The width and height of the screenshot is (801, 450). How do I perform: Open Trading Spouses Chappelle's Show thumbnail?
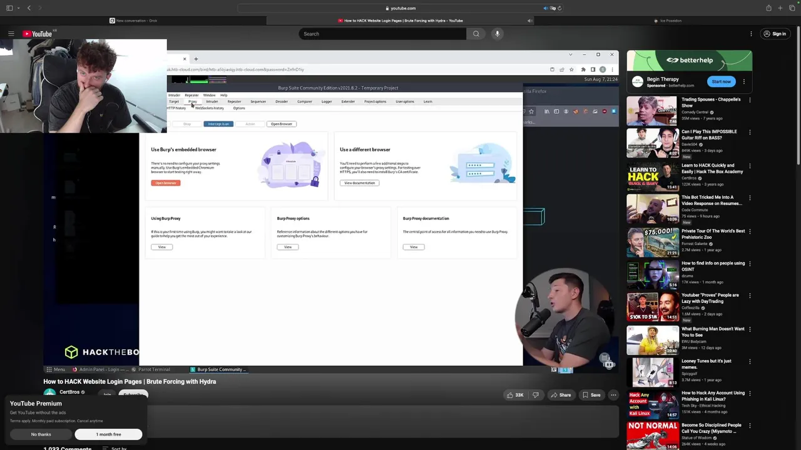pyautogui.click(x=652, y=111)
